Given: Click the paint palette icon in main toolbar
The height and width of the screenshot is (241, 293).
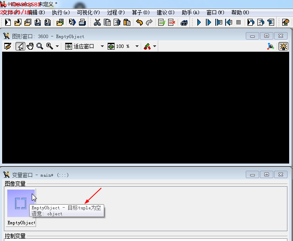Looking at the screenshot, I should (x=285, y=22).
